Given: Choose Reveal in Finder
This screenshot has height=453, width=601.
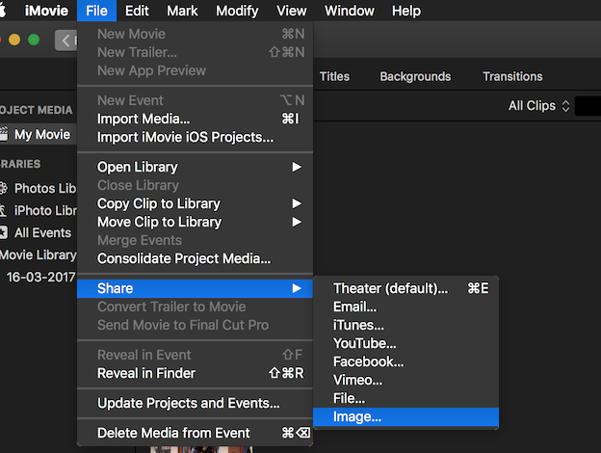Looking at the screenshot, I should 195,373.
